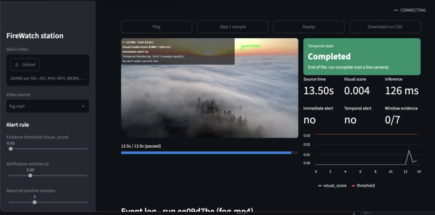Screen dimensions: 435x215
Task: Click the green model 0.004 detection label
Action: point(250,46)
